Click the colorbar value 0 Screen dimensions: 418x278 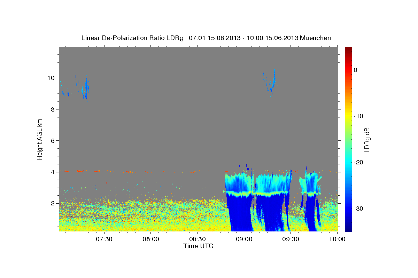(x=355, y=70)
